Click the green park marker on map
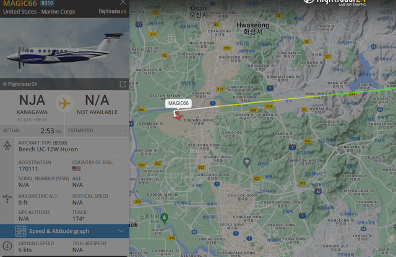The width and height of the screenshot is (396, 257). tap(164, 218)
